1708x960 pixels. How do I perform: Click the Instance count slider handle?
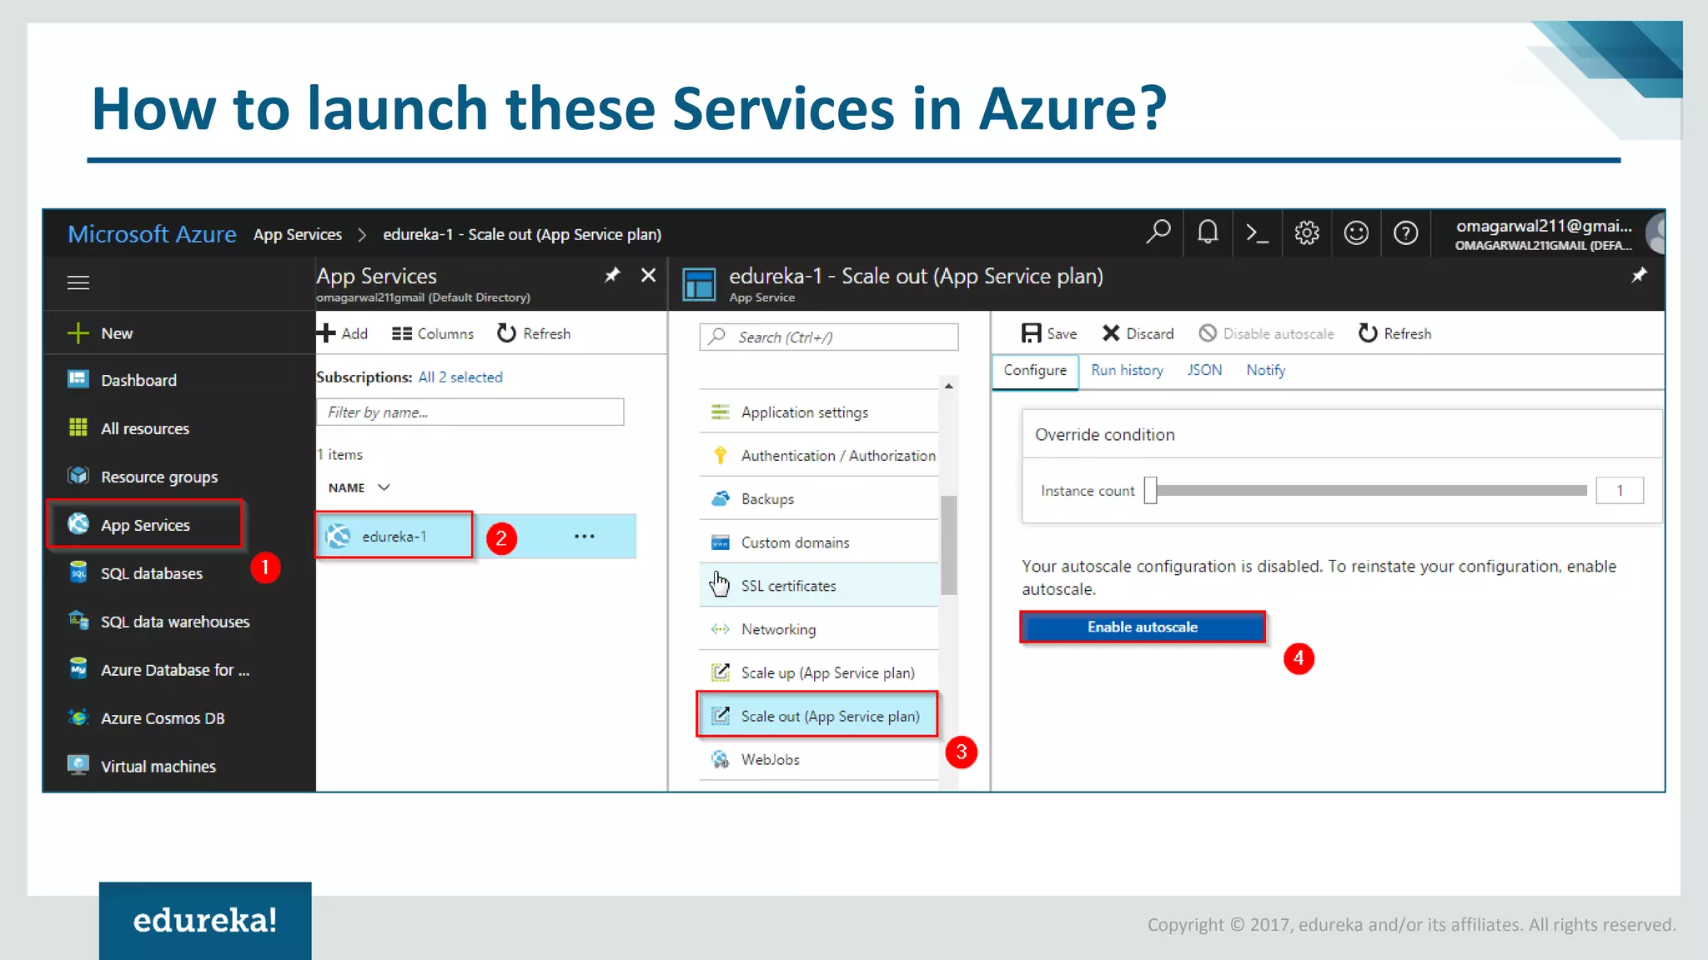(x=1150, y=490)
